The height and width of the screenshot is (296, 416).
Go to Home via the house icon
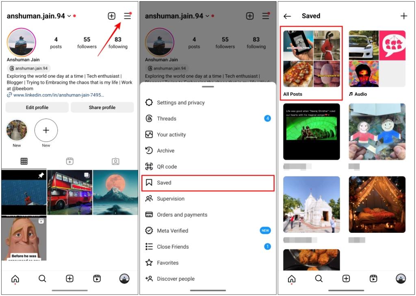click(15, 279)
